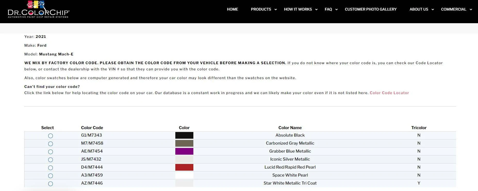
Task: Click the Tricolor column header
Action: 419,128
